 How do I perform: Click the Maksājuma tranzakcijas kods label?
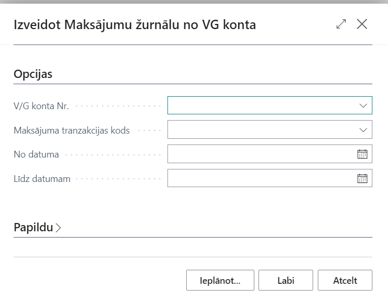pos(72,130)
